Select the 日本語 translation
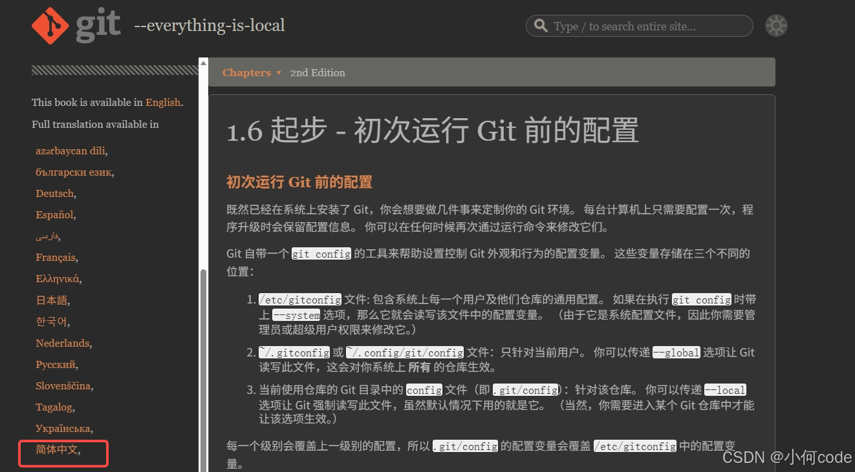The width and height of the screenshot is (855, 472). 51,300
